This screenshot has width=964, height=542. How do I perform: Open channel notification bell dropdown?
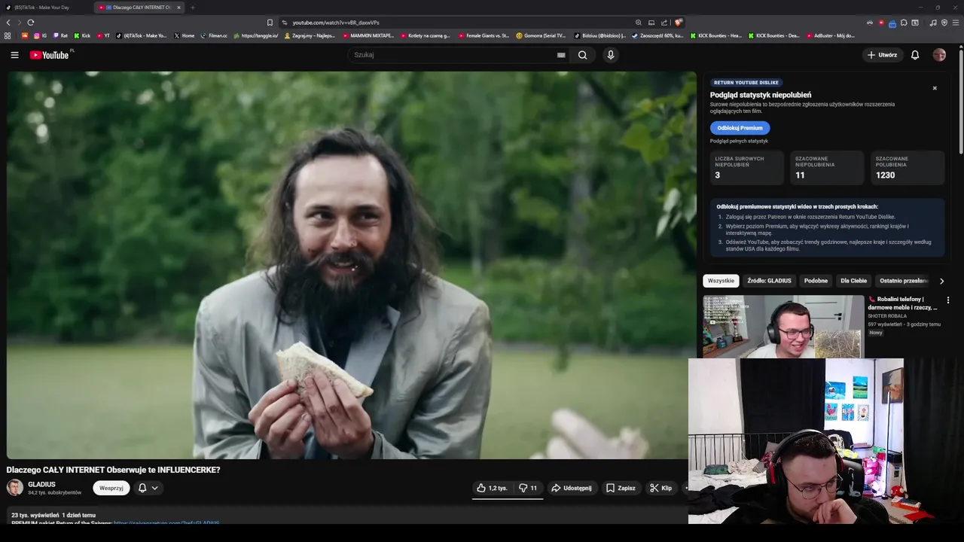[148, 488]
